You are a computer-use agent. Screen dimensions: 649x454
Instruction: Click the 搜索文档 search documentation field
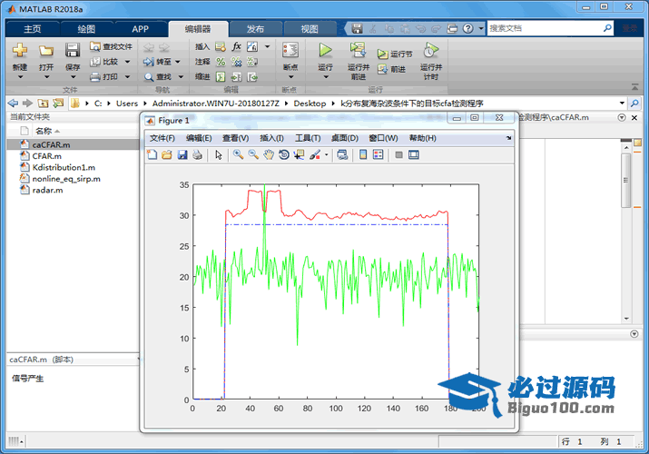pyautogui.click(x=550, y=28)
